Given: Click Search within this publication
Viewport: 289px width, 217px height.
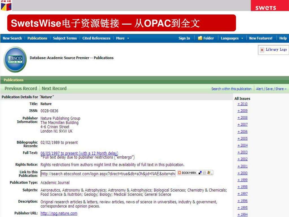Looking at the screenshot, I should point(231,89).
